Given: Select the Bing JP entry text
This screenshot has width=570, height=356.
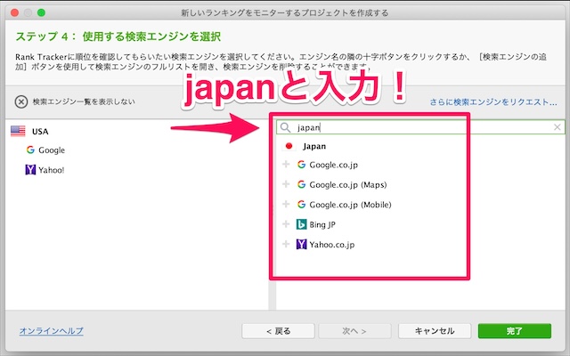Looking at the screenshot, I should tap(322, 225).
